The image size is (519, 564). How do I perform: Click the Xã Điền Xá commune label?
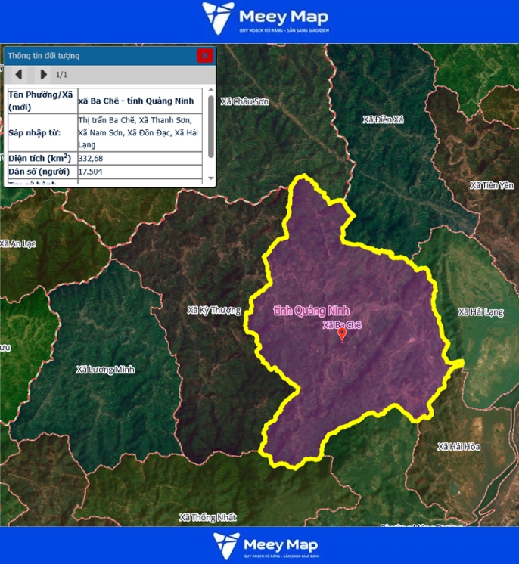[384, 119]
